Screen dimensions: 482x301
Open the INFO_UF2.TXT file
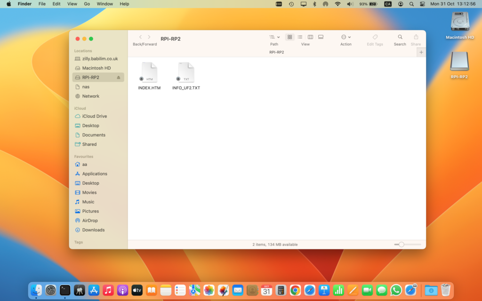[185, 73]
